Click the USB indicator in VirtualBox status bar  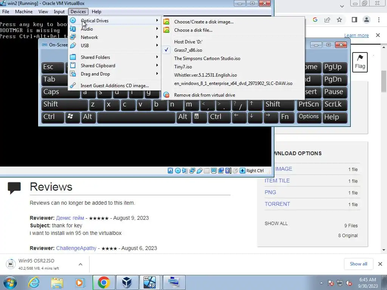tap(200, 171)
